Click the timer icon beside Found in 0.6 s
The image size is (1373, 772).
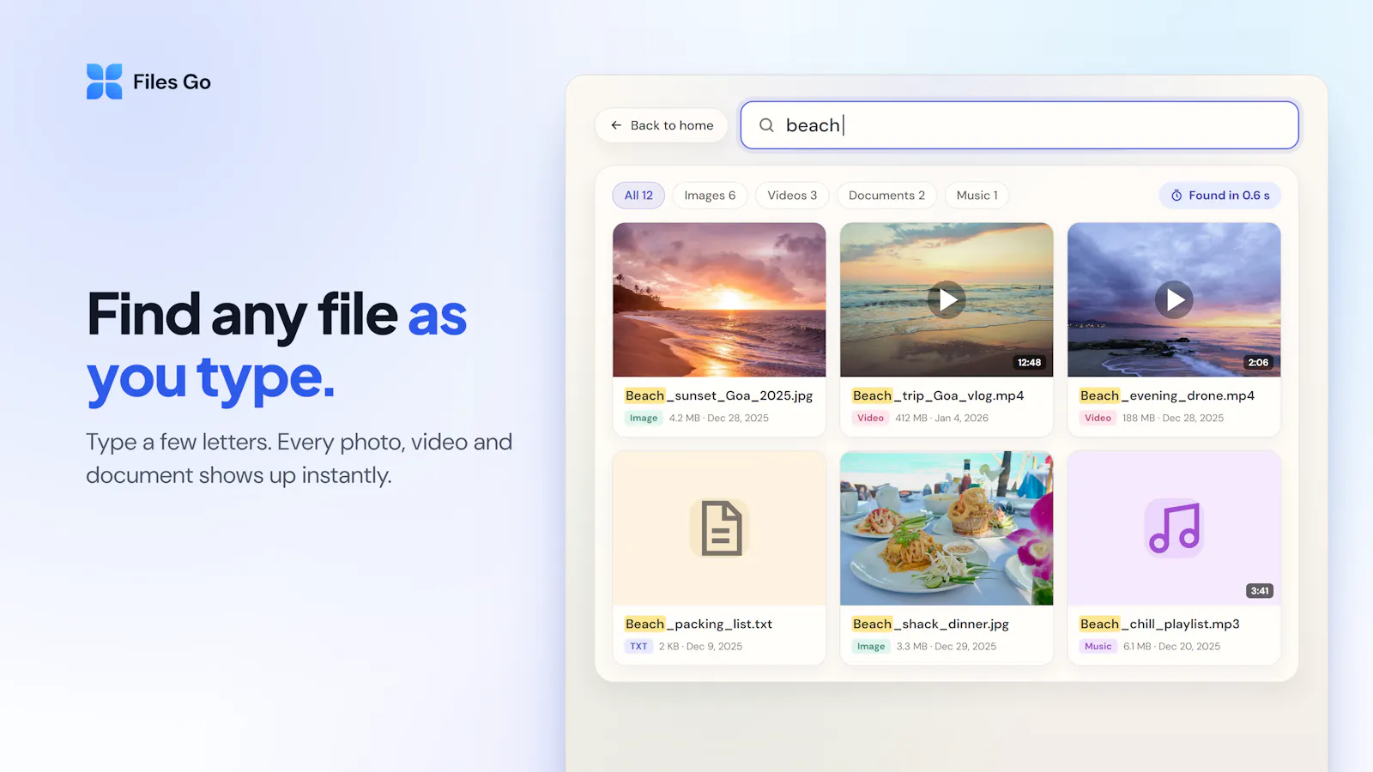[1176, 196]
